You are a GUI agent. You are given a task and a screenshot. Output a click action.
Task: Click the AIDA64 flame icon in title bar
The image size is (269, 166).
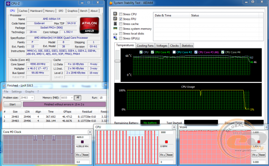[x=111, y=3]
